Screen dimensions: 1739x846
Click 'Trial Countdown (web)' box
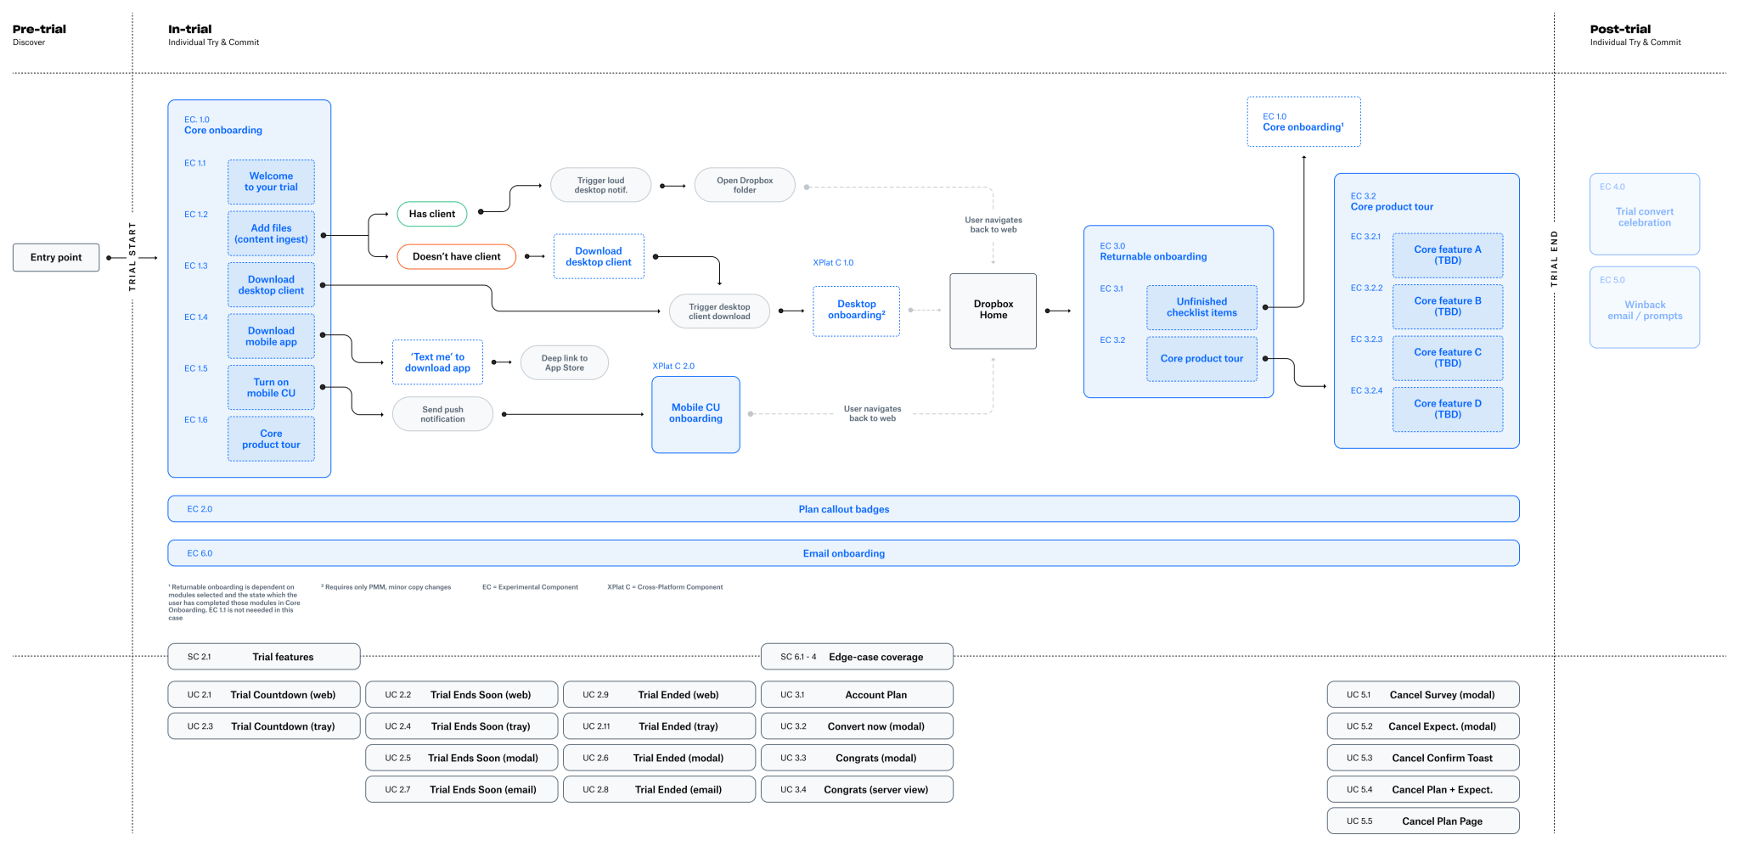point(264,695)
